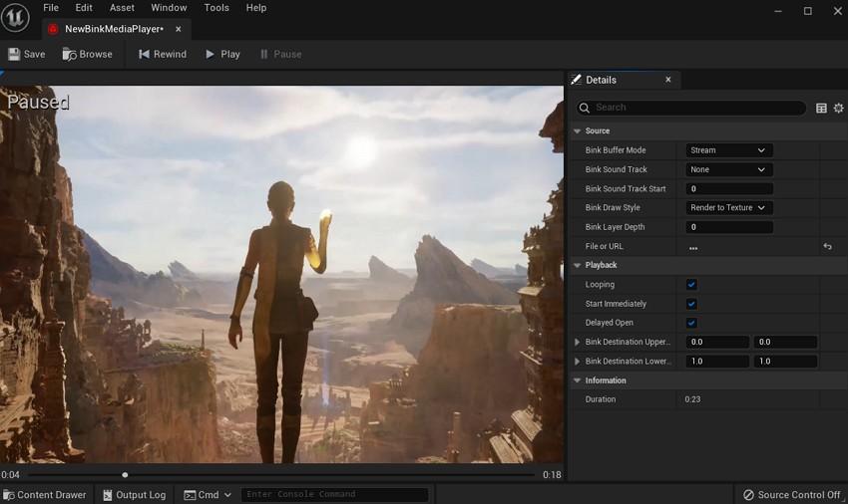The height and width of the screenshot is (504, 848).
Task: Focus the Details search field
Action: pyautogui.click(x=691, y=108)
